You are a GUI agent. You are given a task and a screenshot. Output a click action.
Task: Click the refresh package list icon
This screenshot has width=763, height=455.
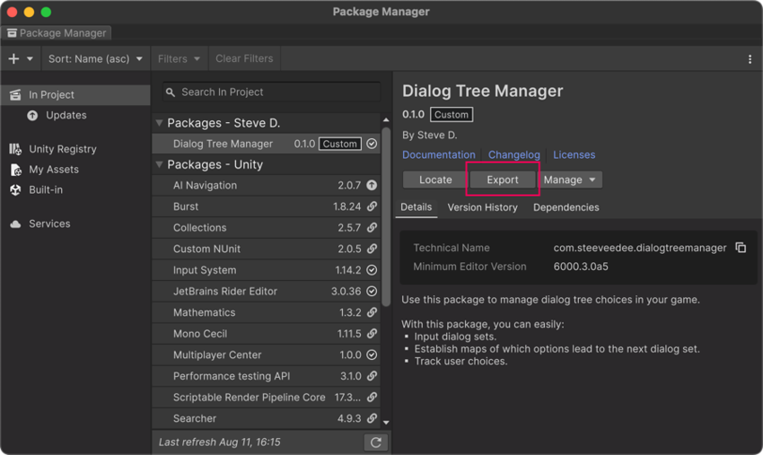(375, 442)
